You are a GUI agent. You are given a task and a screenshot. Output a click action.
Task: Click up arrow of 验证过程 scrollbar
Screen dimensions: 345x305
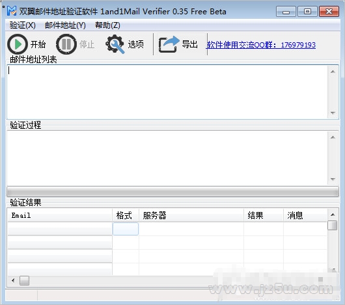pos(333,137)
